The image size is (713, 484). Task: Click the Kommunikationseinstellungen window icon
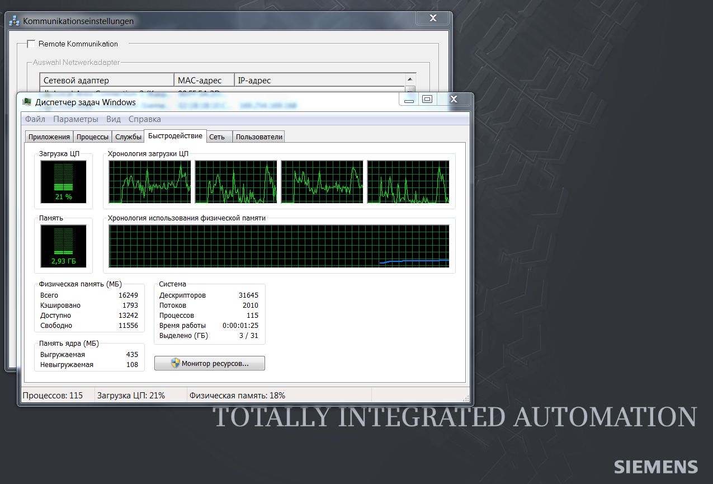(15, 21)
